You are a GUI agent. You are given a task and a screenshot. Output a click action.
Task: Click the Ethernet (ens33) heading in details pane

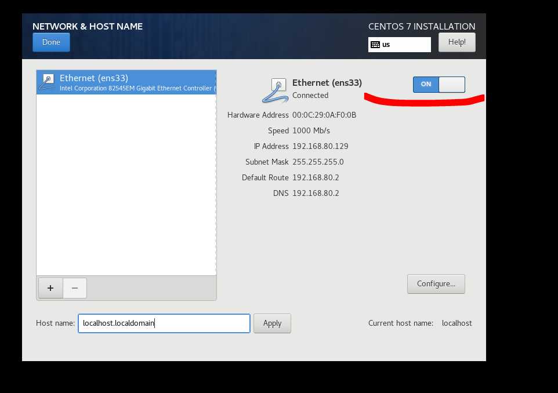(327, 83)
